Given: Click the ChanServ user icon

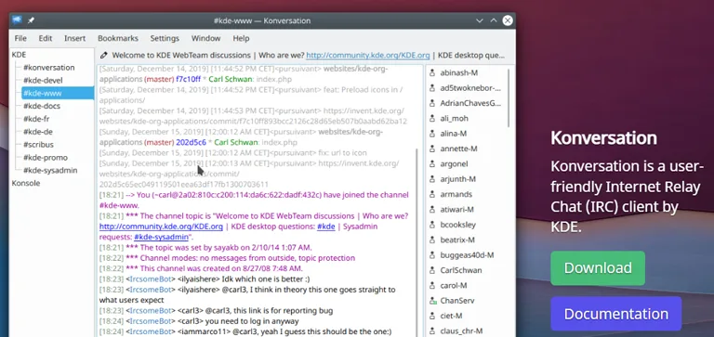Looking at the screenshot, I should 432,301.
